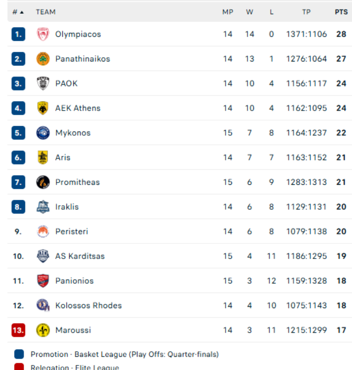Click the Promitheas black flame logo
Image resolution: width=352 pixels, height=370 pixels.
[x=43, y=182]
